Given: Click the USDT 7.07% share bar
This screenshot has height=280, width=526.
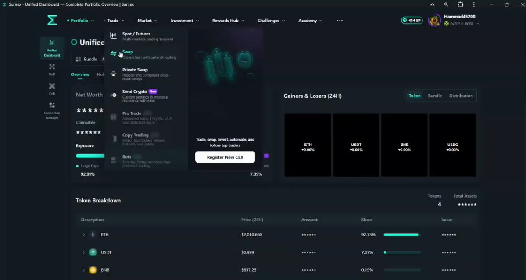Looking at the screenshot, I should click(x=402, y=252).
